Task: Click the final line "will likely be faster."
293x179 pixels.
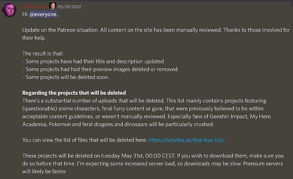Action: (44, 171)
